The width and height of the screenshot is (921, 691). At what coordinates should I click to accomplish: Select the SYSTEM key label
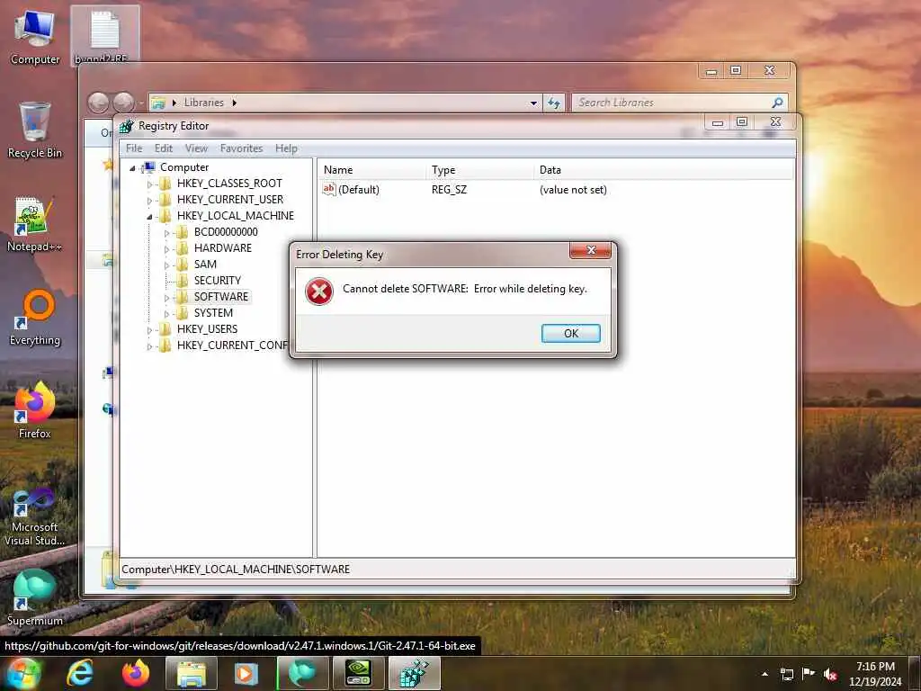pyautogui.click(x=213, y=312)
